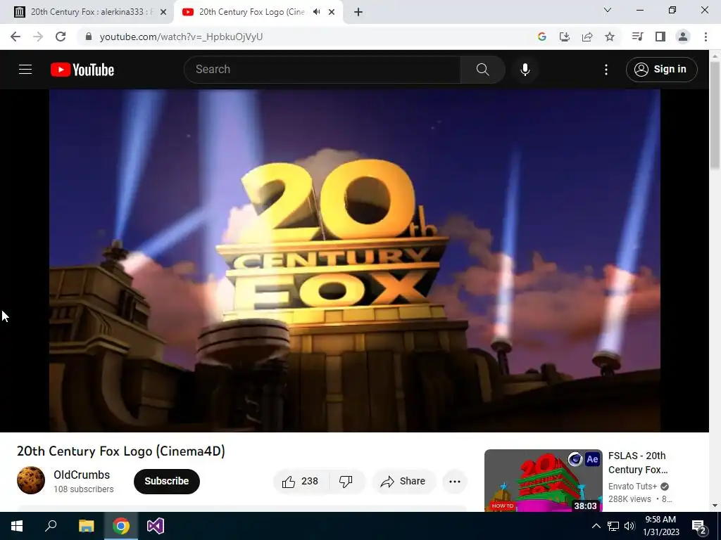Click the search magnifier button

click(482, 70)
